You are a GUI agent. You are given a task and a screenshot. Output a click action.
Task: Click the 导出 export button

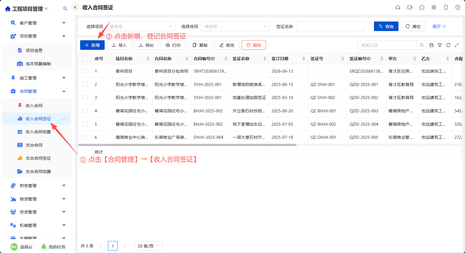coord(146,45)
